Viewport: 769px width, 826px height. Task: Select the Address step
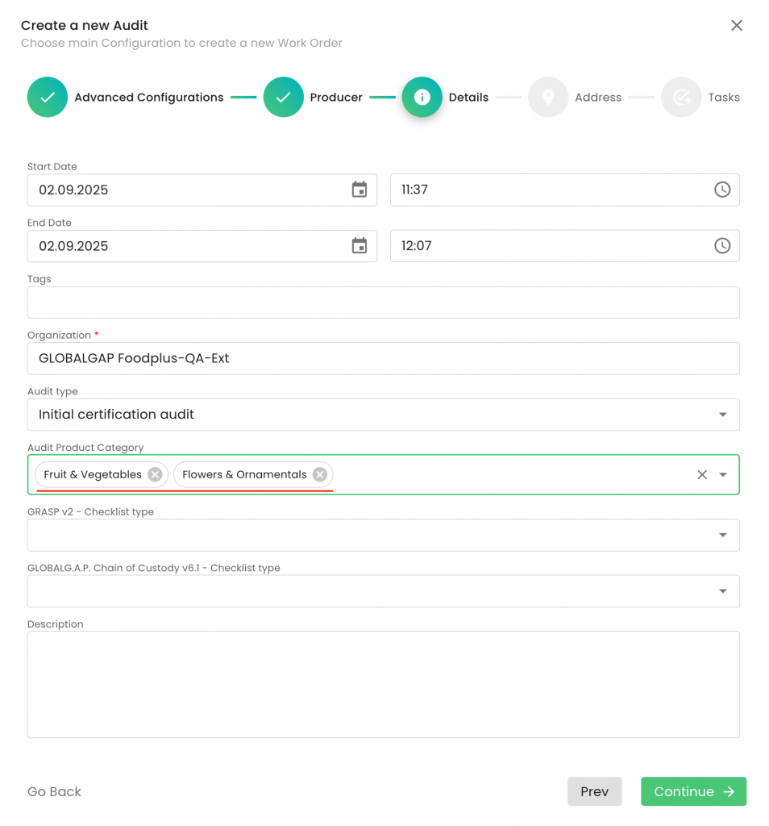click(x=548, y=98)
